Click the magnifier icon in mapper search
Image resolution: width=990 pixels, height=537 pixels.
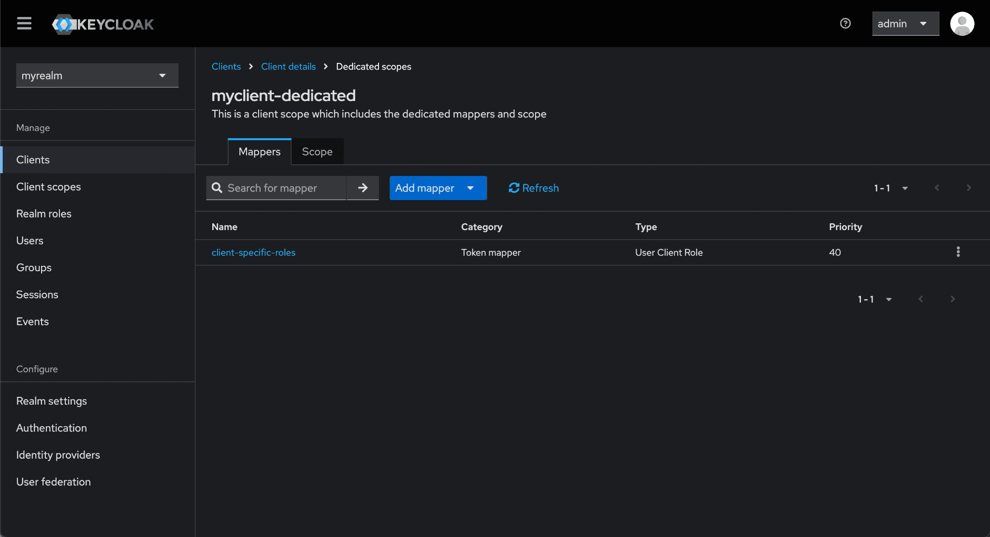point(217,188)
